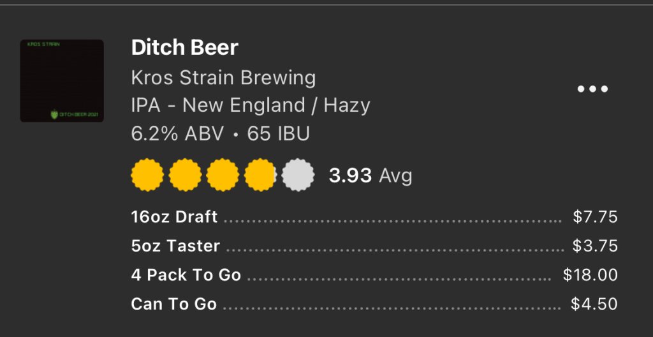Click the fifth gray rating star
This screenshot has width=653, height=337.
[298, 175]
